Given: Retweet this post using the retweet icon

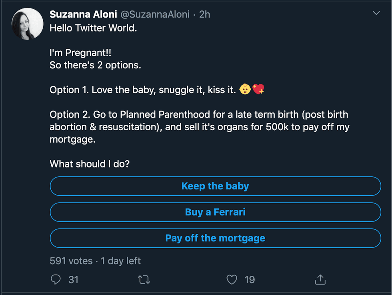Looking at the screenshot, I should (144, 279).
